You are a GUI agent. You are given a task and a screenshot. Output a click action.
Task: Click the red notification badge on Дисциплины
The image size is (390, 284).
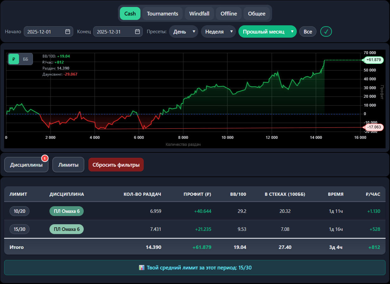coord(45,158)
